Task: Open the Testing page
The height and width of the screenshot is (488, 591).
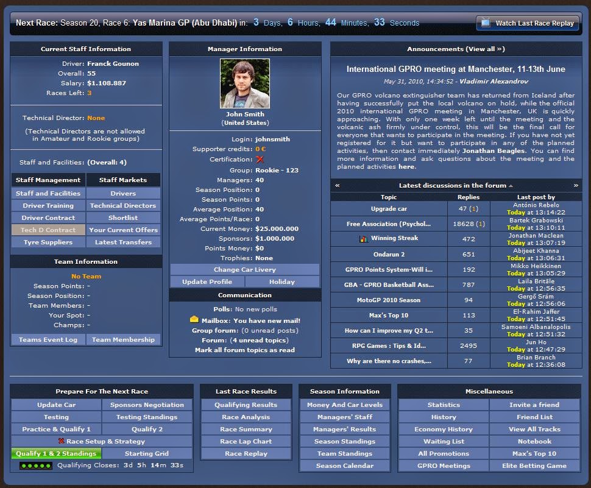Action: (x=56, y=417)
